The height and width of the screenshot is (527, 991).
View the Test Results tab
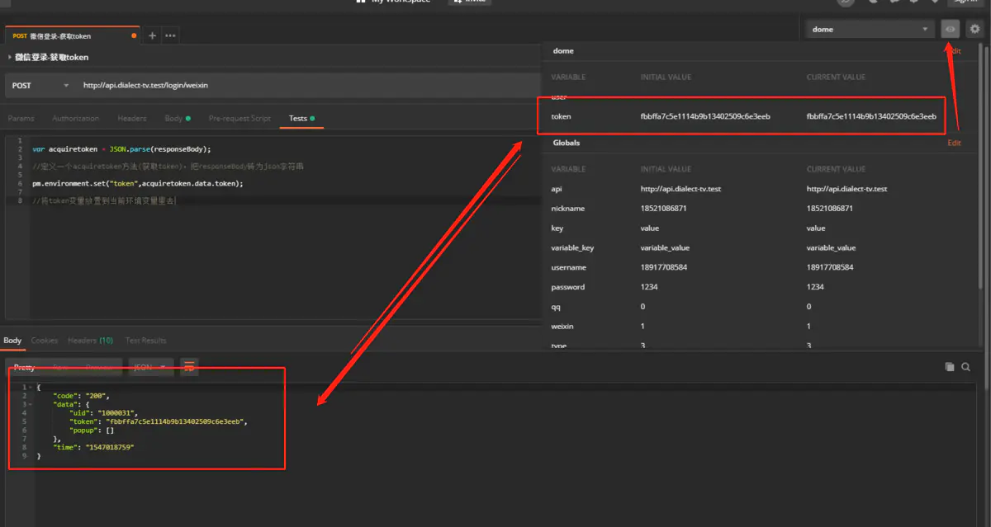tap(145, 341)
